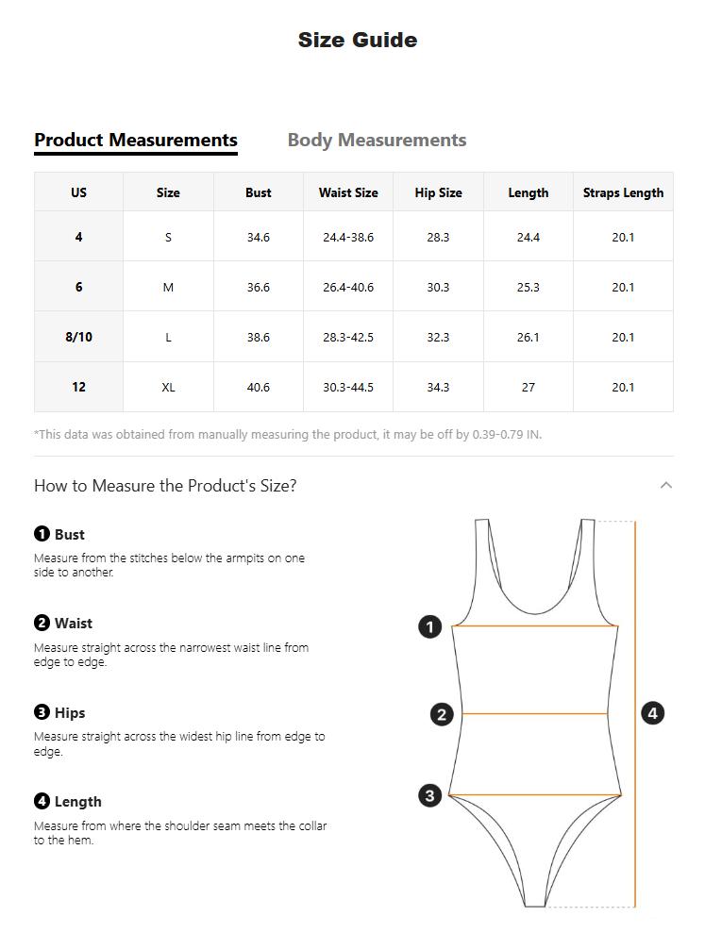Collapse the How to Measure section chevron
This screenshot has height=933, width=705.
click(666, 485)
